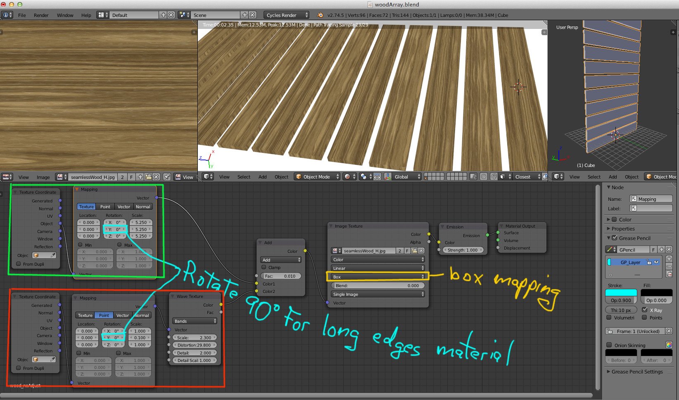Click the Frame: 1 (Unlocked) button

[x=635, y=331]
